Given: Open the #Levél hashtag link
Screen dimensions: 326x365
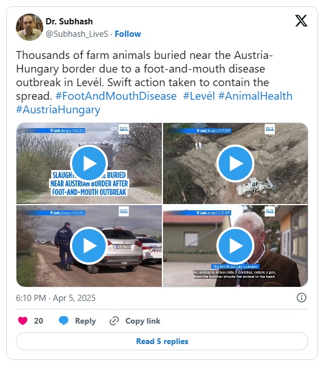Looking at the screenshot, I should click(x=199, y=96).
